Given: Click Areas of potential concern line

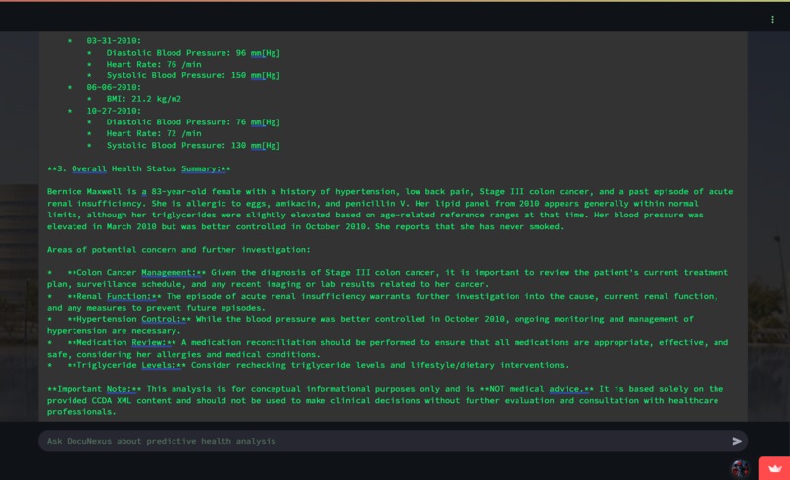Looking at the screenshot, I should pyautogui.click(x=178, y=250).
